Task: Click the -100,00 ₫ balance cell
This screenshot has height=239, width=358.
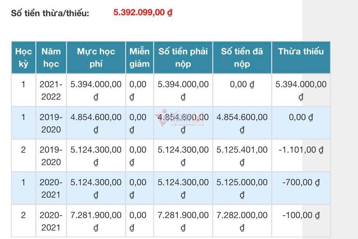Action: 301,215
